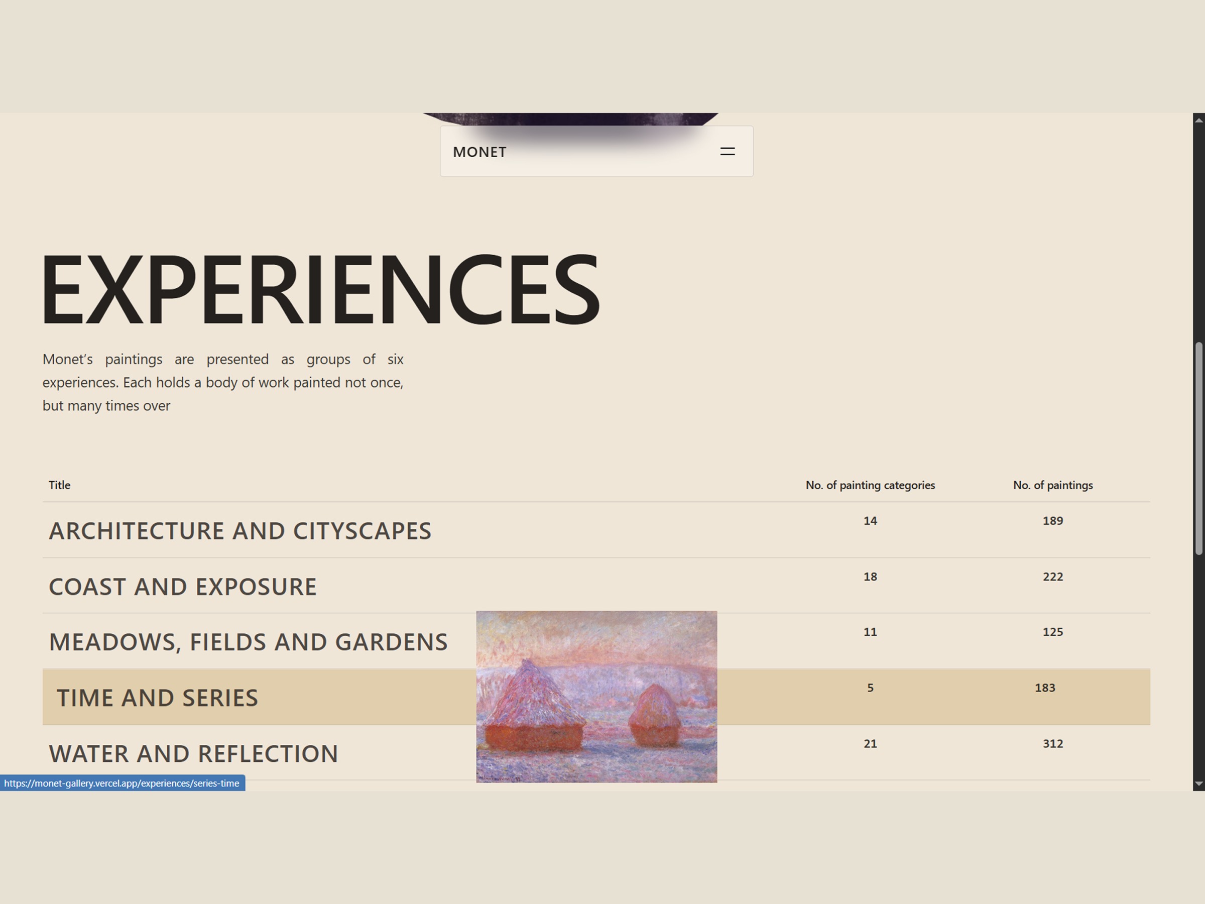This screenshot has height=904, width=1205.
Task: Click the EXPERIENCES heading
Action: [321, 289]
